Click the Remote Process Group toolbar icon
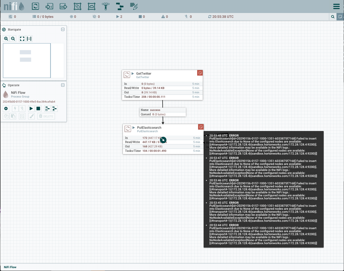 pyautogui.click(x=91, y=6)
